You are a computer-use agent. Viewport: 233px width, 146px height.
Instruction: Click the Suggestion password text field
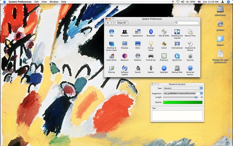[x=181, y=93]
